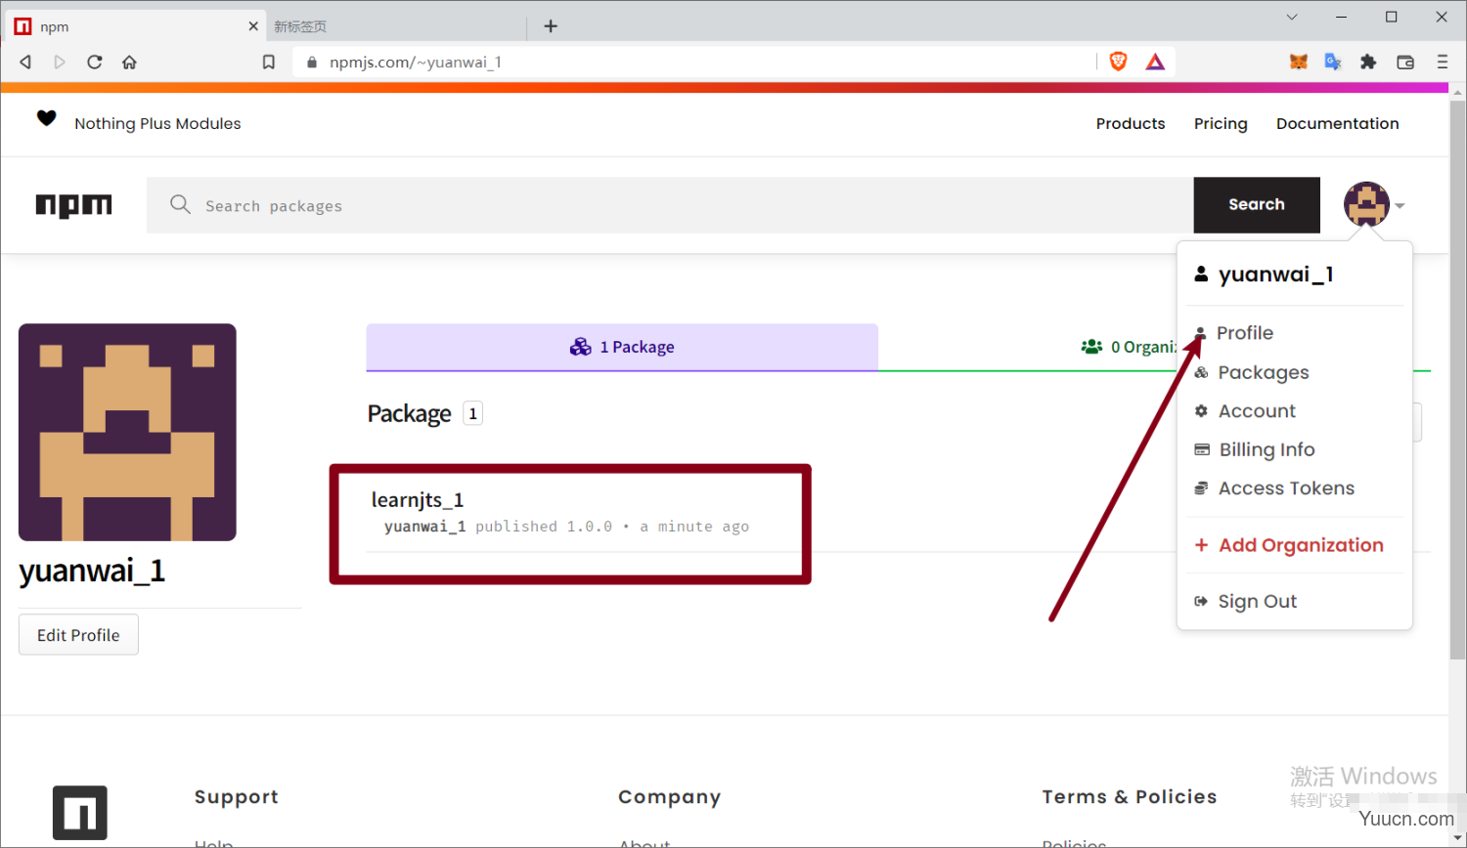Open the extensions puzzle-piece menu

click(x=1368, y=62)
